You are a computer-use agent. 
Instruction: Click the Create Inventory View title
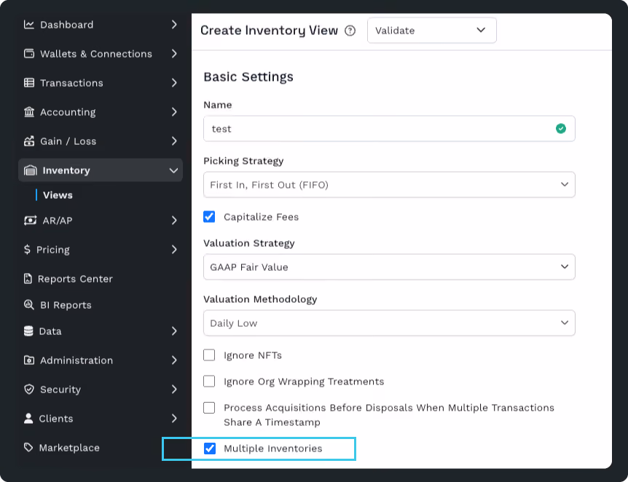click(269, 31)
